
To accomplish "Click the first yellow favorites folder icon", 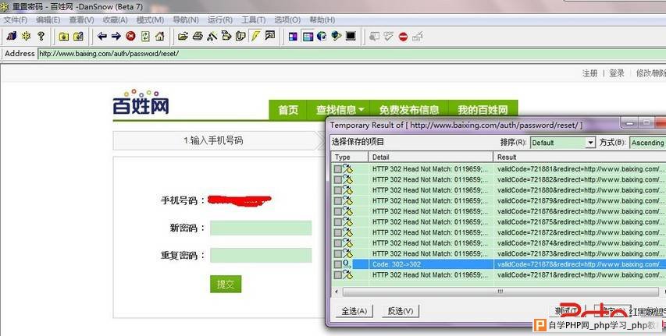I will (64, 37).
